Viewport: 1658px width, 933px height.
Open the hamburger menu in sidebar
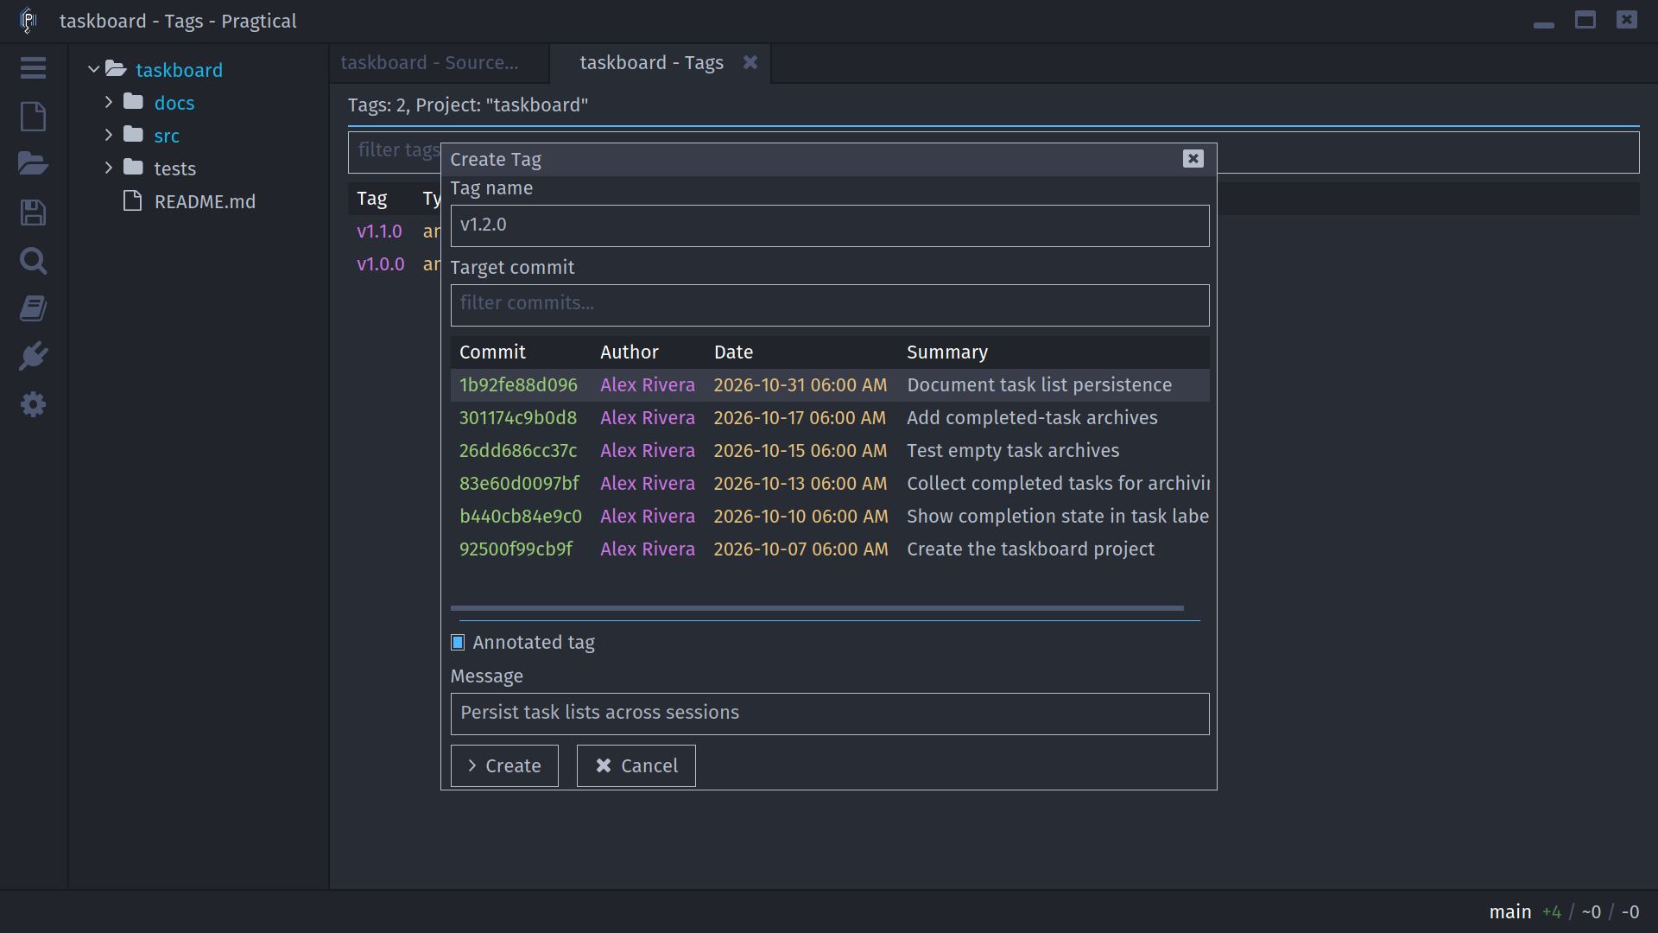pos(33,67)
